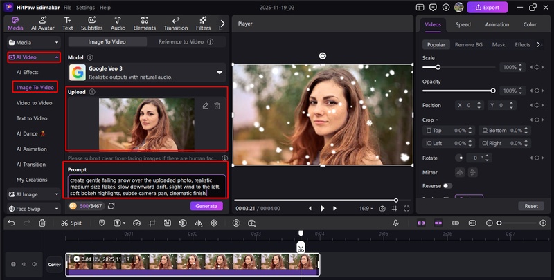554x280 pixels.
Task: Click the Generate button
Action: click(206, 206)
